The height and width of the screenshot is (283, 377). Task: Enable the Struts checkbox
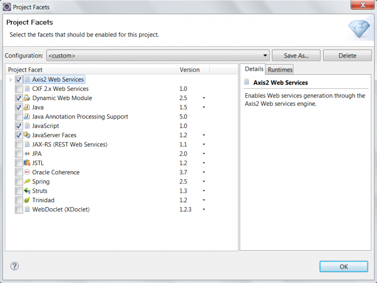pyautogui.click(x=19, y=191)
